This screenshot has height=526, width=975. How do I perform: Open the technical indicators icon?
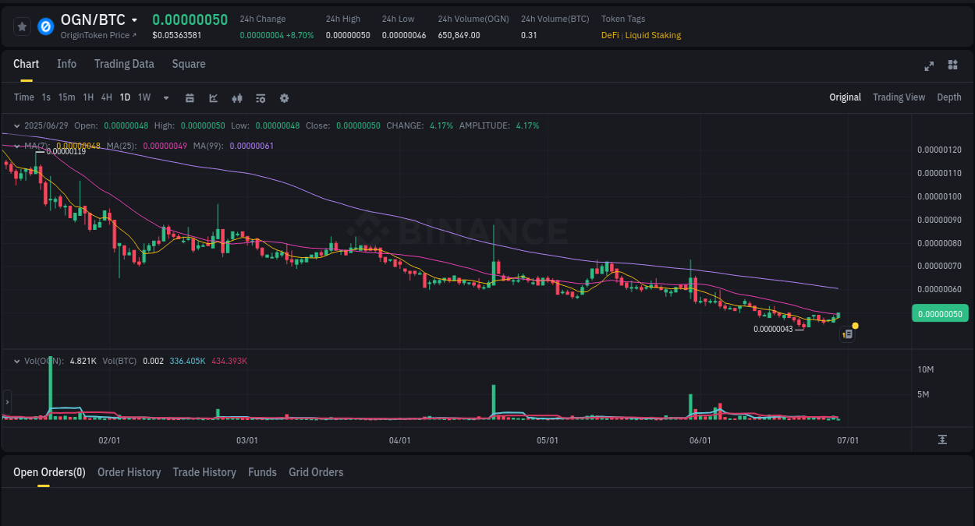[x=260, y=97]
